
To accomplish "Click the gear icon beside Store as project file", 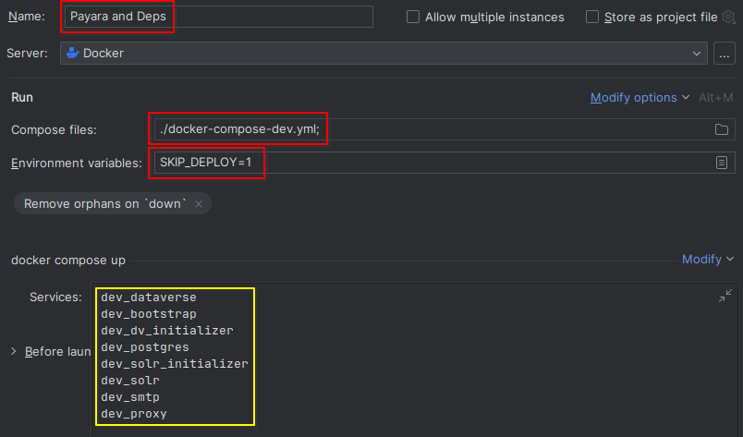I will click(x=728, y=18).
